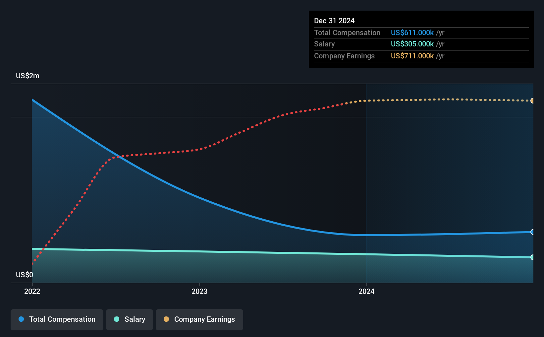Select the Total Compensation endpoint marker
Screen dimensions: 544x337
click(x=532, y=232)
